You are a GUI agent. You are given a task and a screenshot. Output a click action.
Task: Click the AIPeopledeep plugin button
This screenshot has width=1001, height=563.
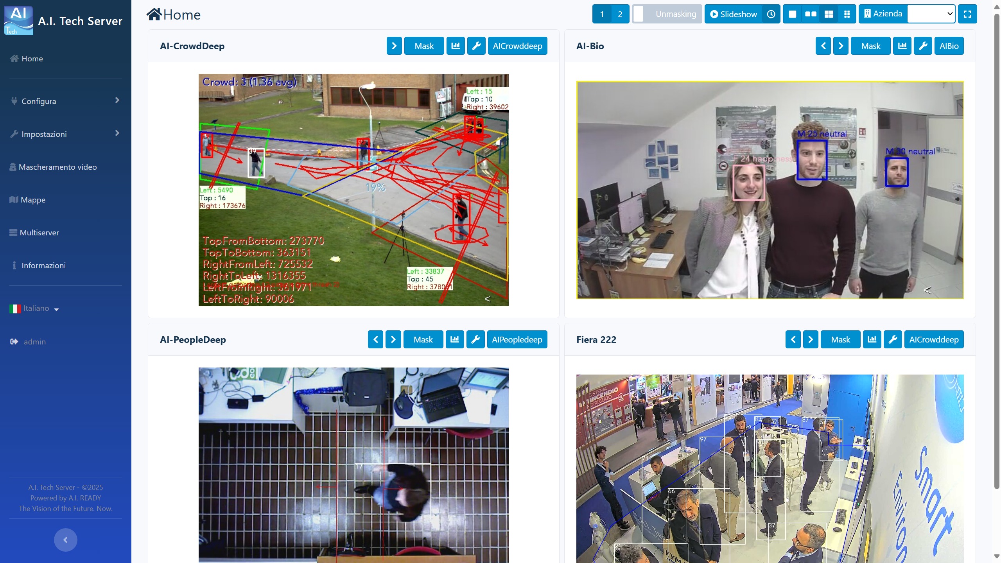[517, 339]
